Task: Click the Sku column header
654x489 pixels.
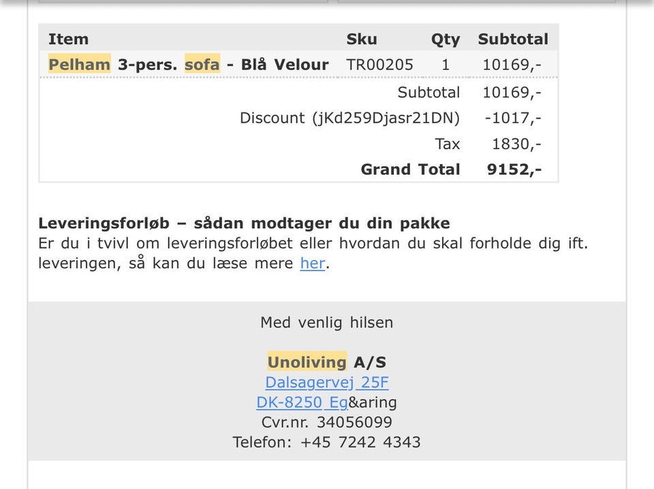Action: click(x=361, y=39)
